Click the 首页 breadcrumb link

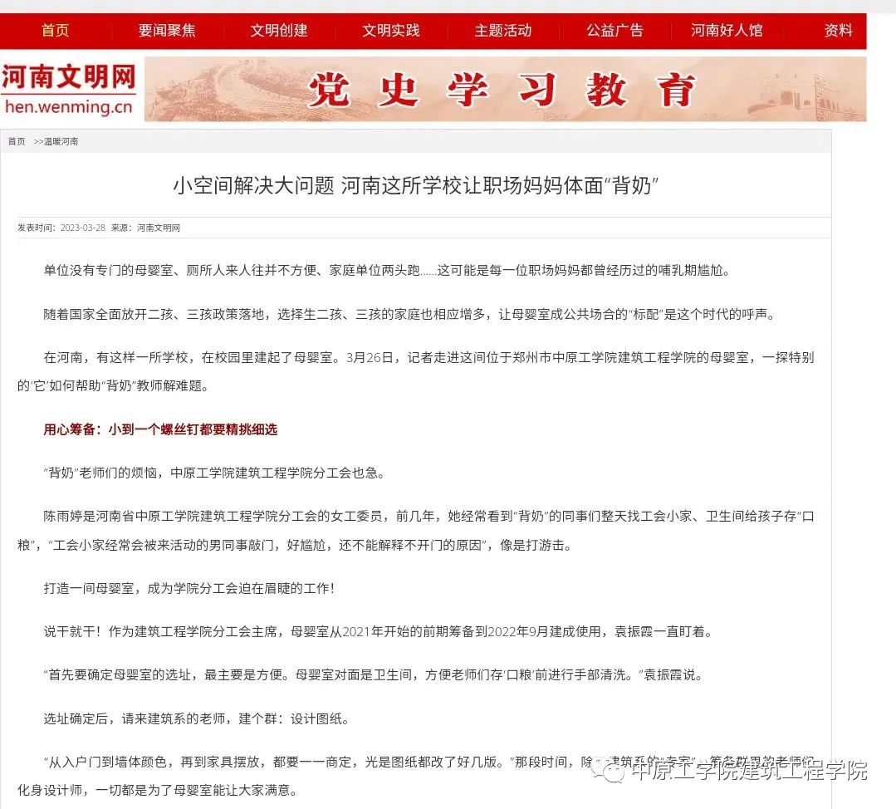(x=17, y=142)
